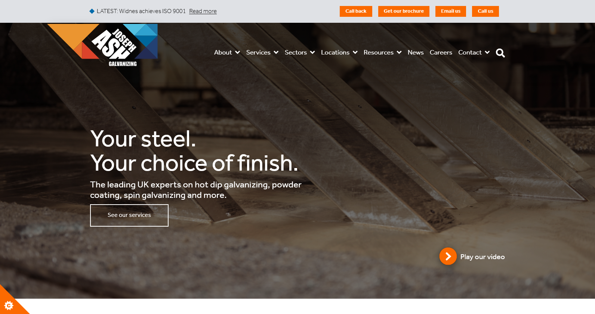This screenshot has height=314, width=595.
Task: Open the News menu item
Action: (416, 53)
